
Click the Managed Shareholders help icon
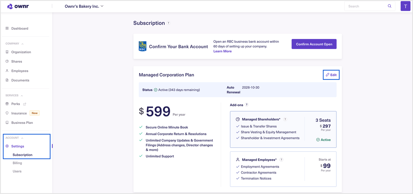[x=285, y=119]
